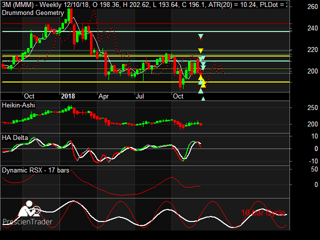The height and width of the screenshot is (240, 320).
Task: Click the Drummond Geometry panel label
Action: 33,13
